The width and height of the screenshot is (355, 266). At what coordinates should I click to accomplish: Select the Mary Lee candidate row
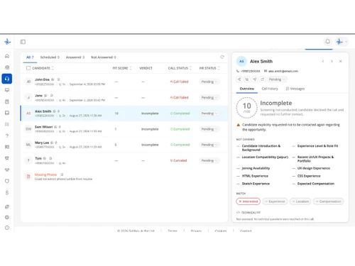click(x=124, y=145)
